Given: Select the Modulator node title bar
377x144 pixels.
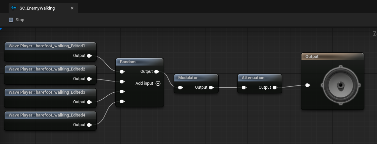Looking at the screenshot, I should [196, 78].
